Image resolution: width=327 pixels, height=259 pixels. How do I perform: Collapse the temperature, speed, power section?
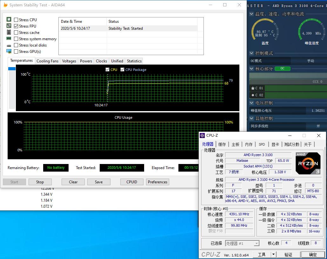point(251,14)
